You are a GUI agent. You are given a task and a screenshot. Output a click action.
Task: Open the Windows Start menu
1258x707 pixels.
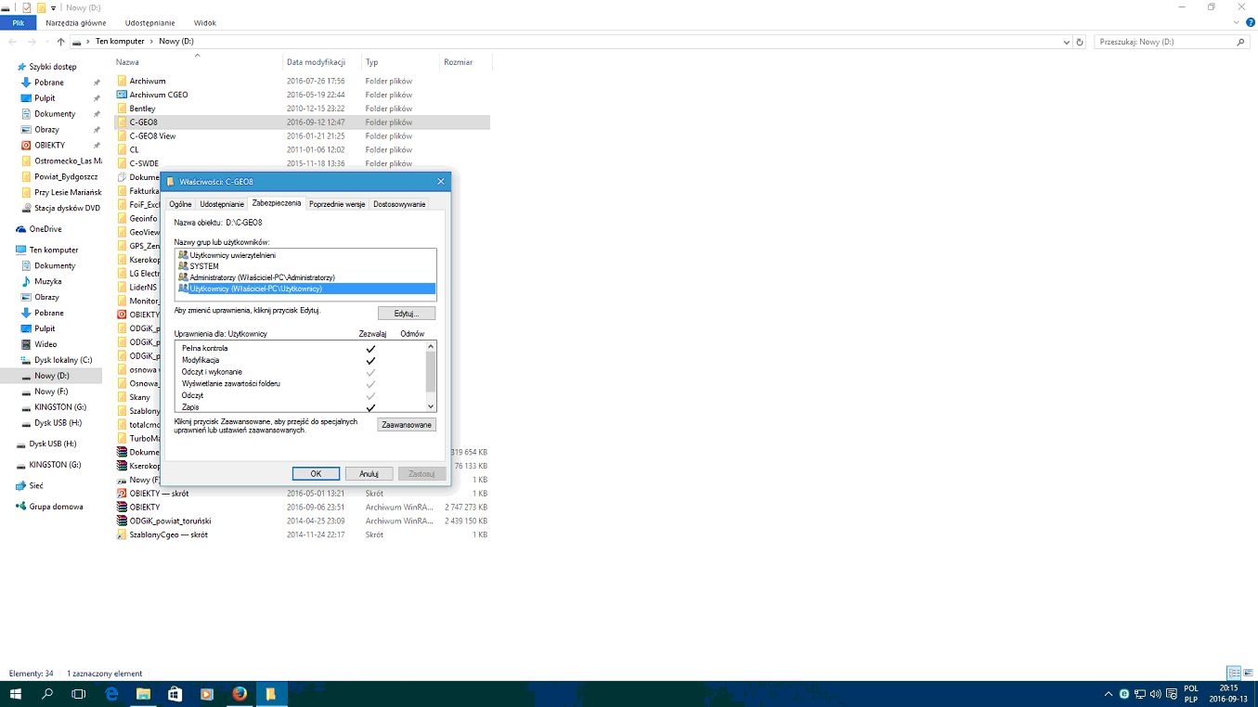[x=16, y=694]
